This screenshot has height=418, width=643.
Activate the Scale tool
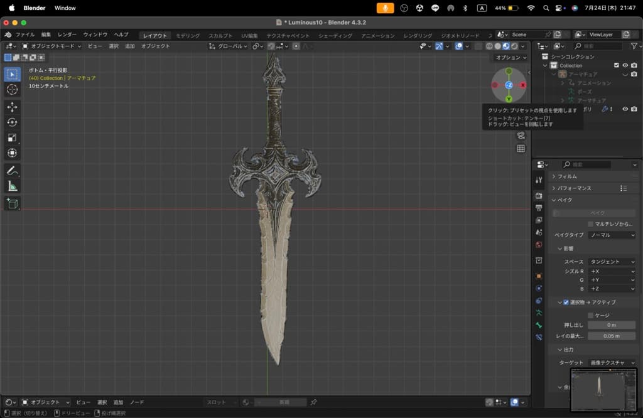coord(12,137)
